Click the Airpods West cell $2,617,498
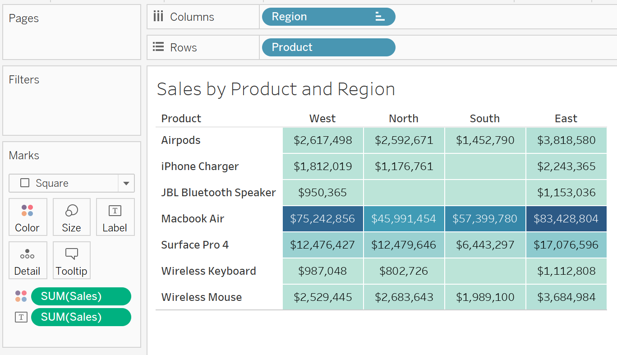 pyautogui.click(x=323, y=140)
